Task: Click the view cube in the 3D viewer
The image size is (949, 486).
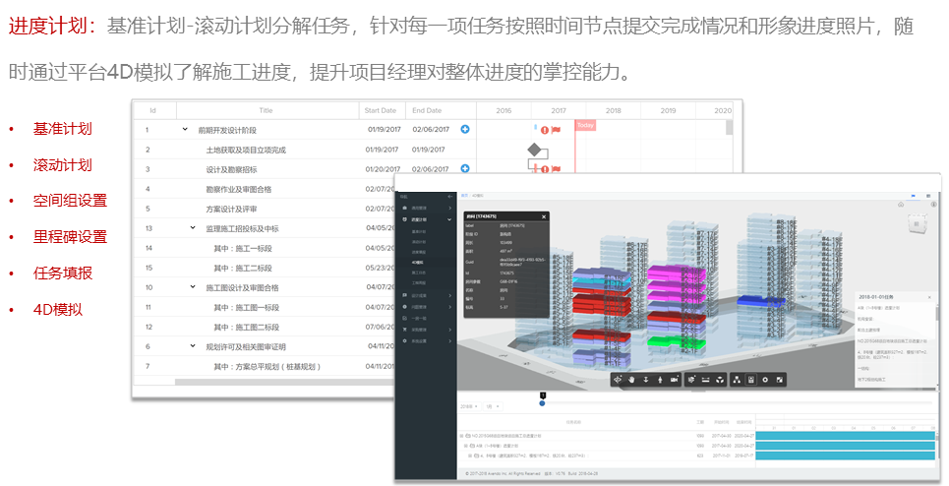Action: [917, 224]
